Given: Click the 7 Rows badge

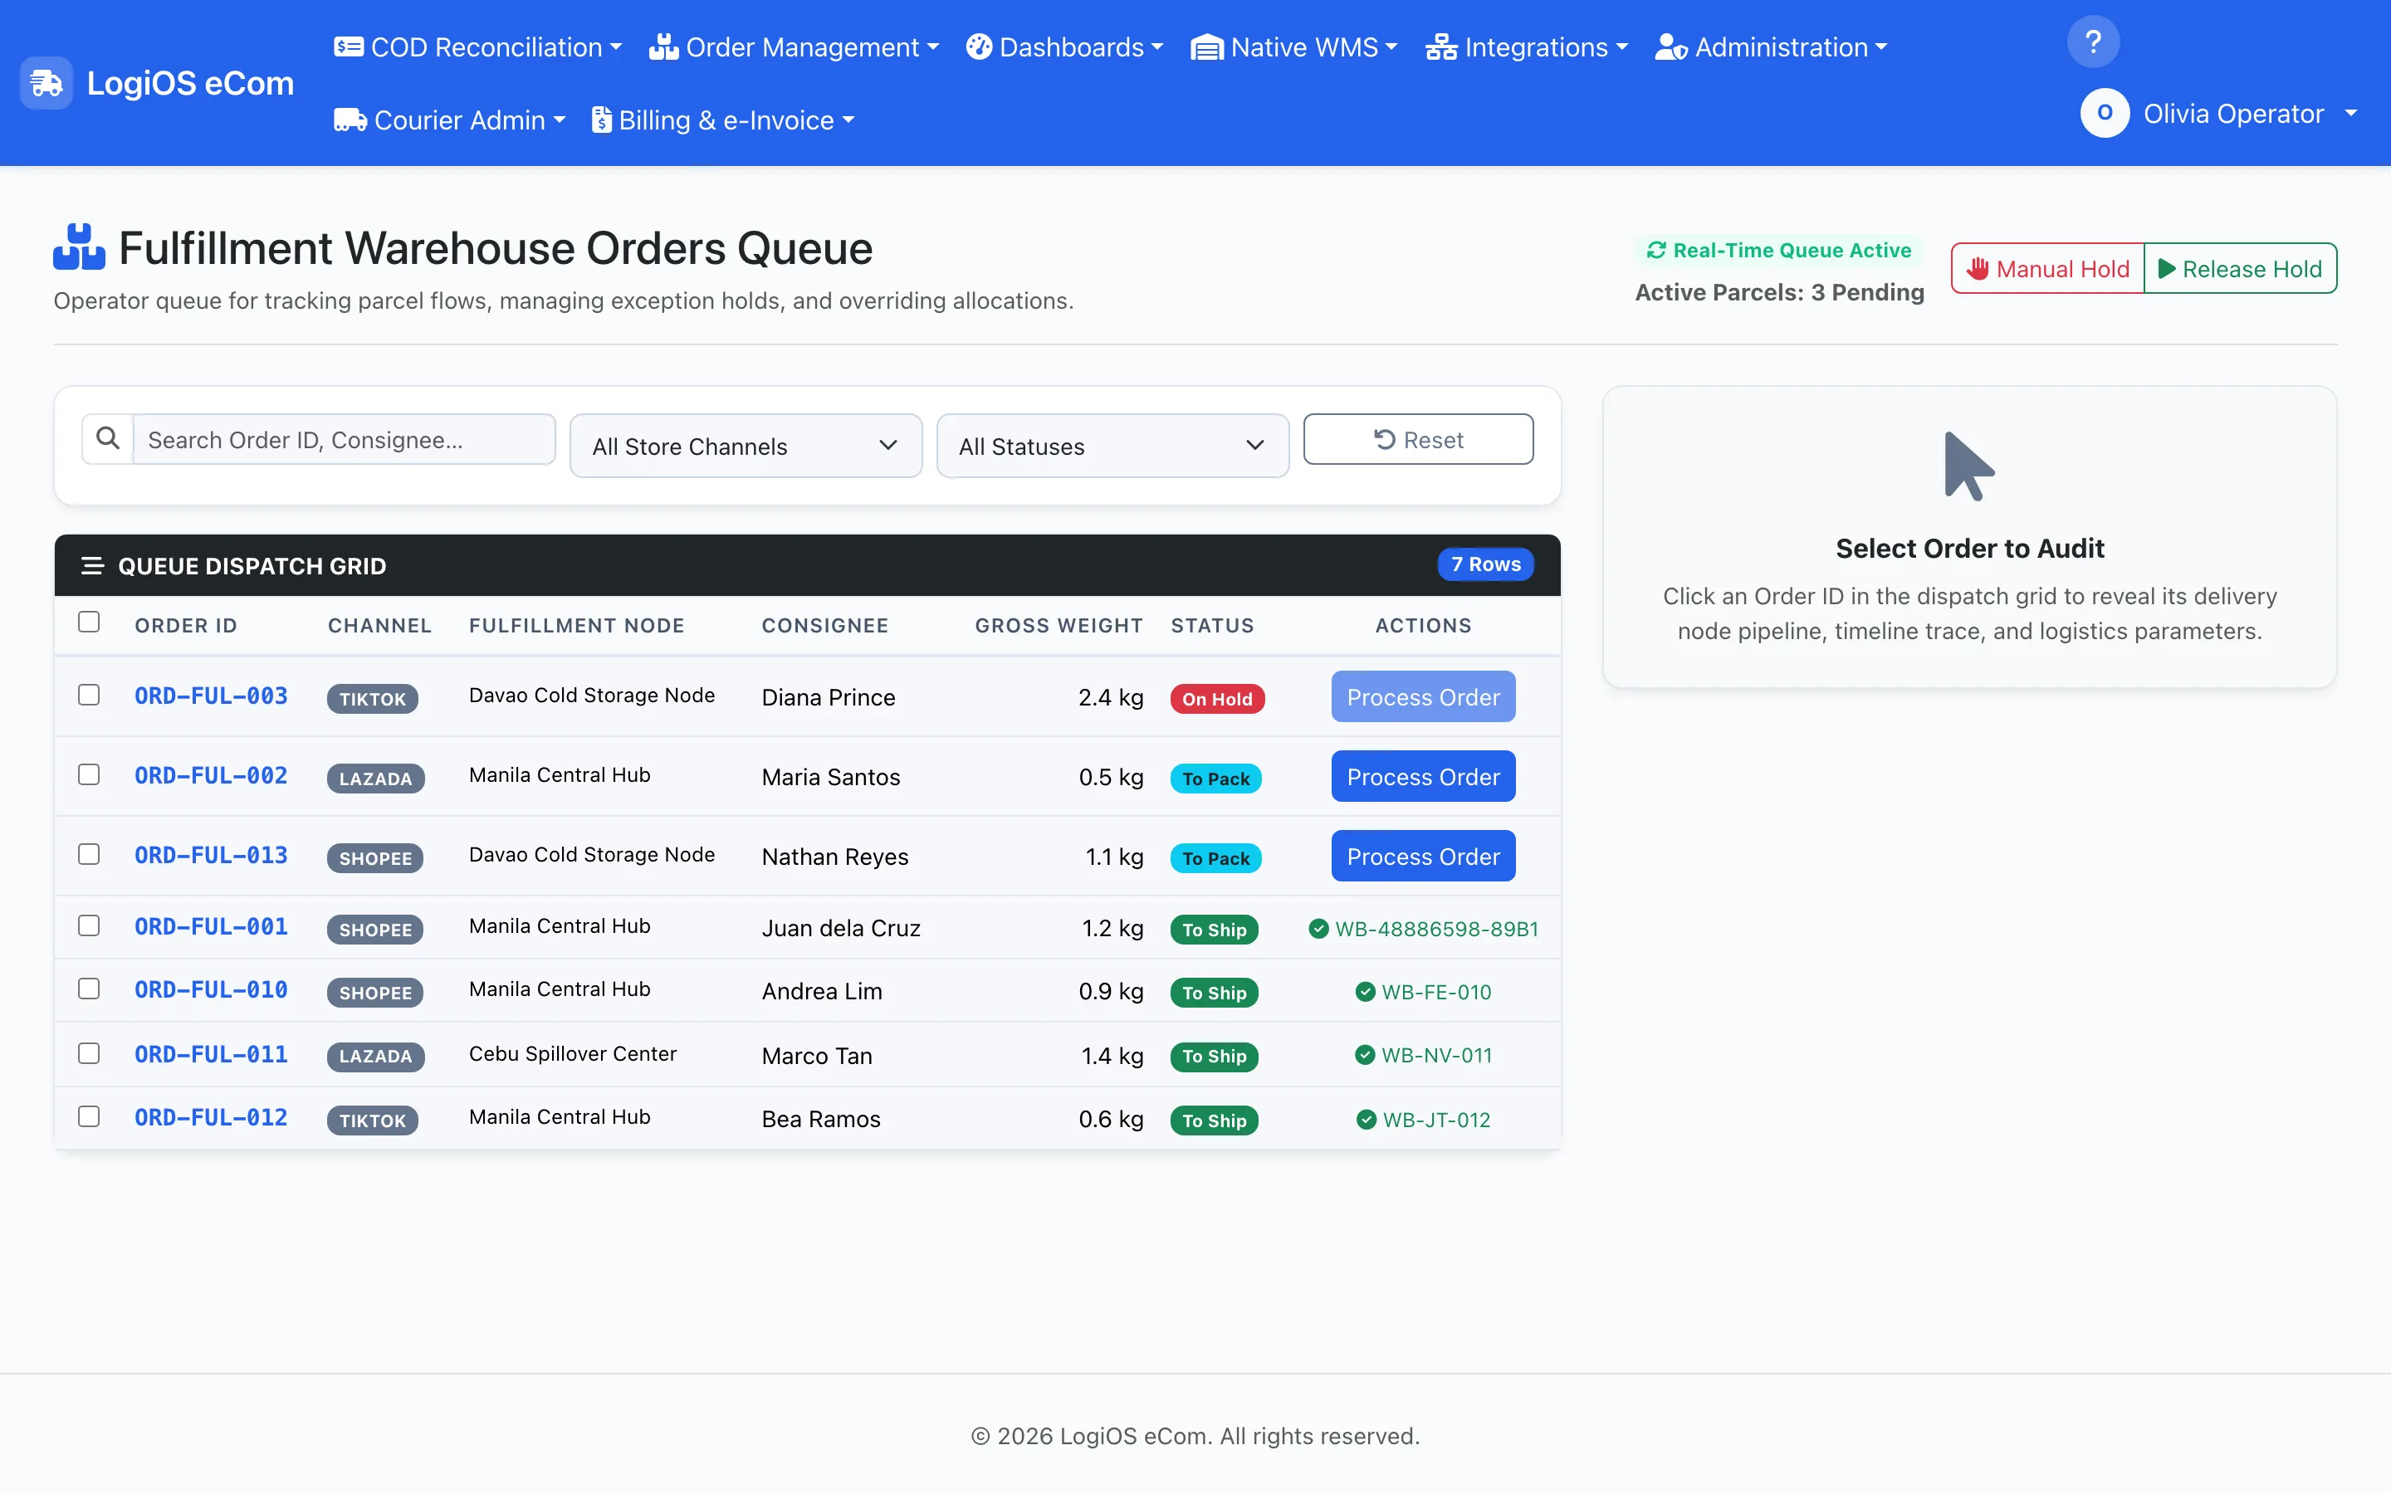Looking at the screenshot, I should 1485,564.
